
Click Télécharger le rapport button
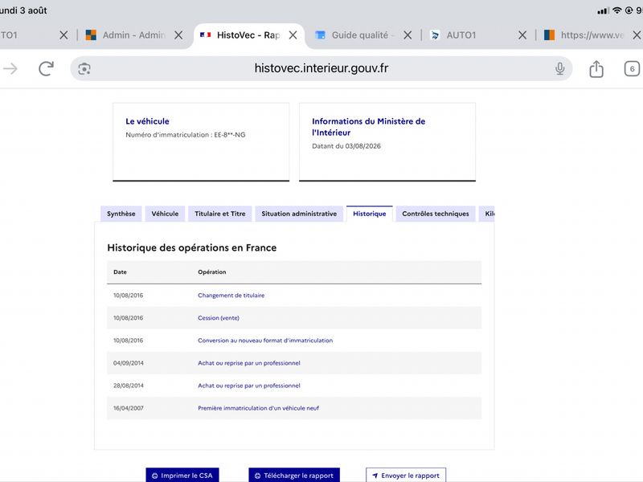(294, 475)
